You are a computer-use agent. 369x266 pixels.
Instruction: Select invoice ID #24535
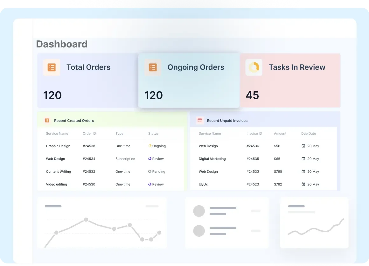pos(253,159)
